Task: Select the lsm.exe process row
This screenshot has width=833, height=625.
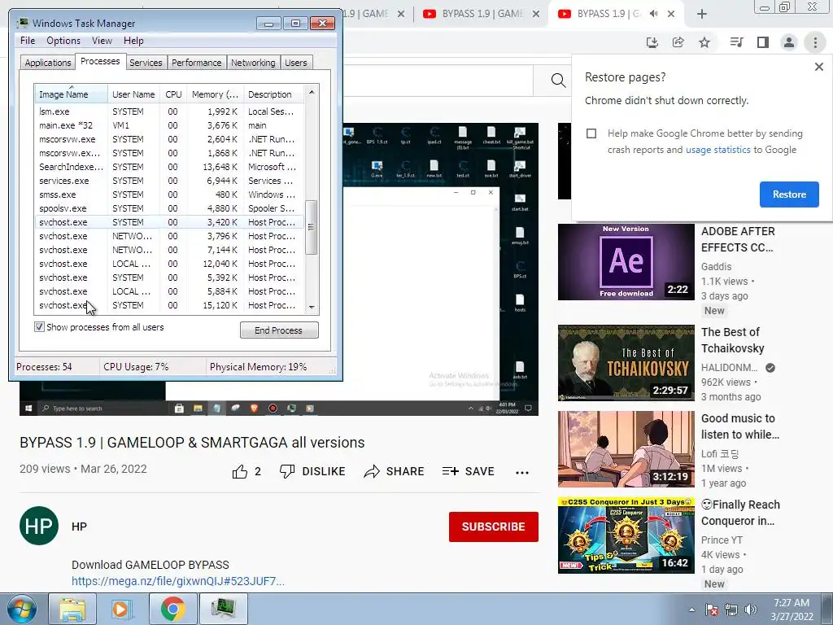Action: click(x=169, y=111)
